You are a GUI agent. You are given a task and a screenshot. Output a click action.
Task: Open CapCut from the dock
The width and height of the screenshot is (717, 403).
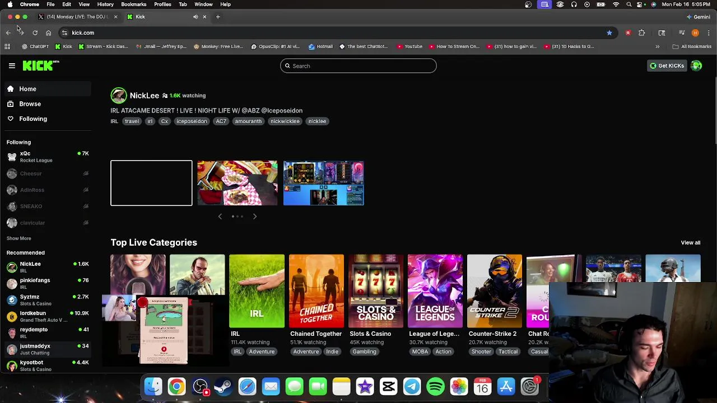tap(388, 386)
